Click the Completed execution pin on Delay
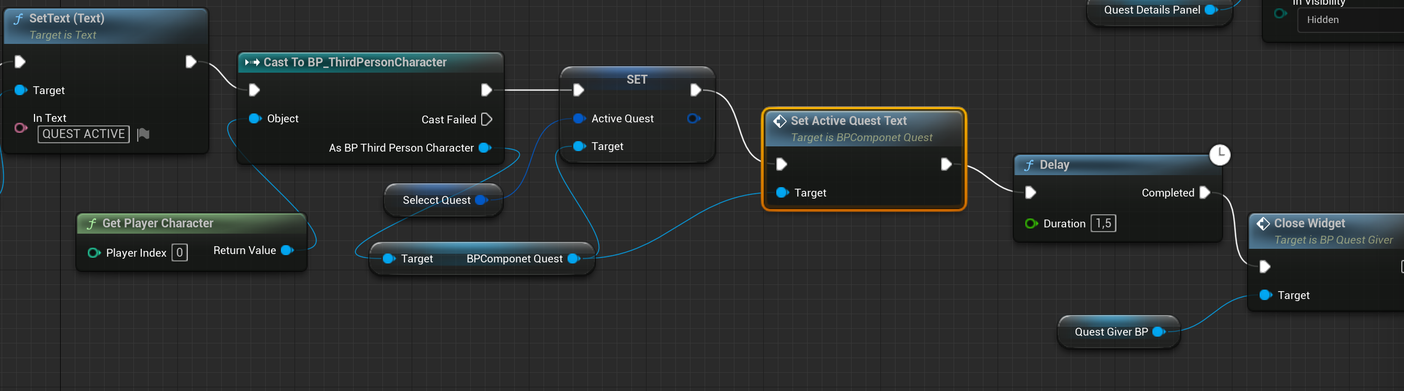The image size is (1404, 391). [x=1205, y=192]
